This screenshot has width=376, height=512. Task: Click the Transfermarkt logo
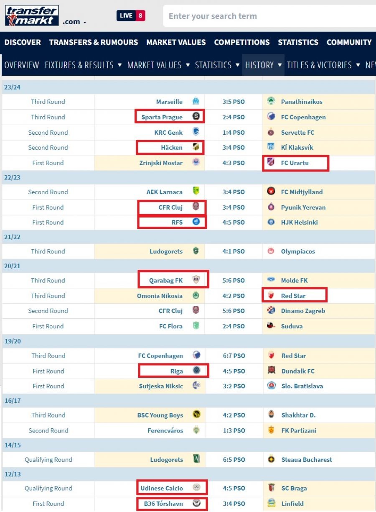[x=32, y=15]
